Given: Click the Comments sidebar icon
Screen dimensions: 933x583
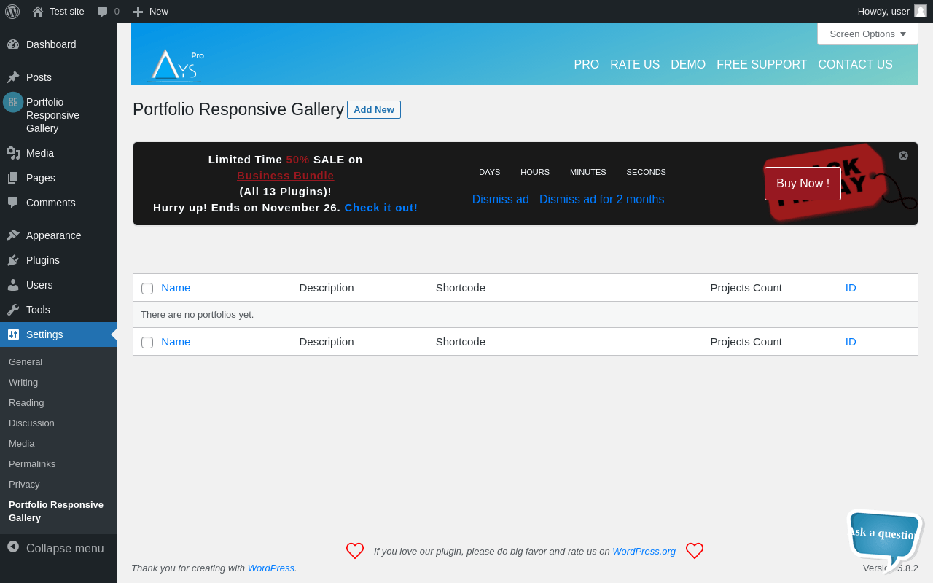Looking at the screenshot, I should [x=13, y=203].
